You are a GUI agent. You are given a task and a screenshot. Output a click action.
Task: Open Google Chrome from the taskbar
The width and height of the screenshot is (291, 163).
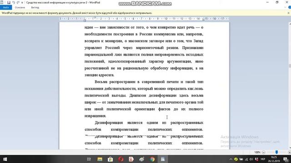coord(152,159)
